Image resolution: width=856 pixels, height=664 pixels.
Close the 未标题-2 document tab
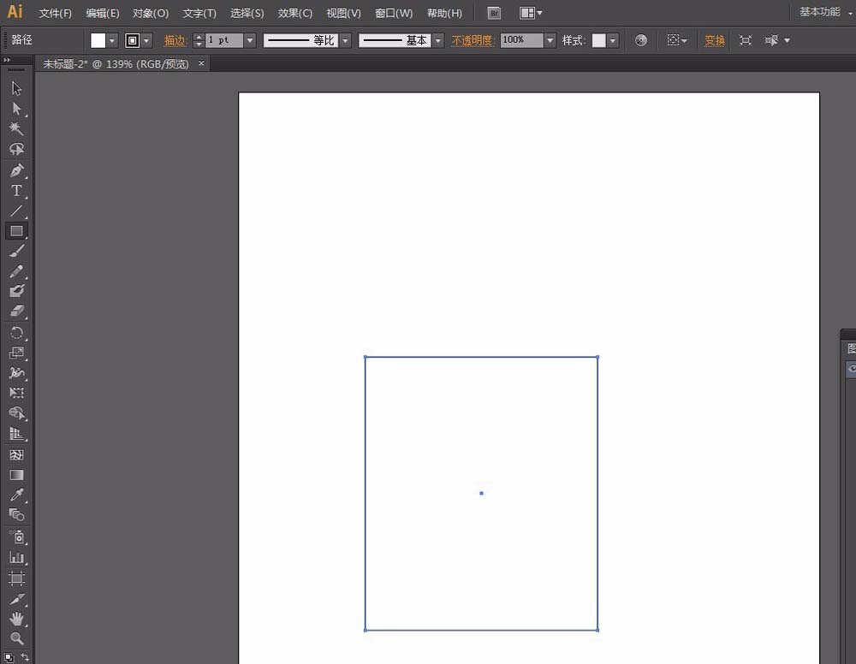[x=201, y=63]
